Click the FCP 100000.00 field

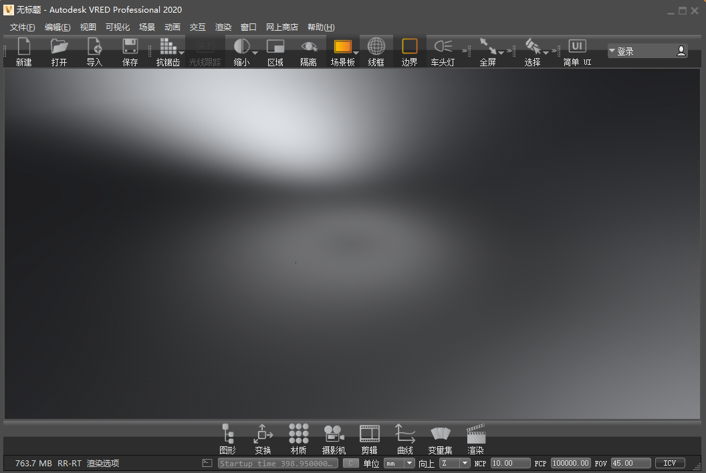pos(570,463)
